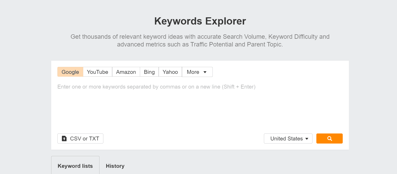The image size is (397, 174).
Task: Open the United States country dropdown
Action: 288,138
